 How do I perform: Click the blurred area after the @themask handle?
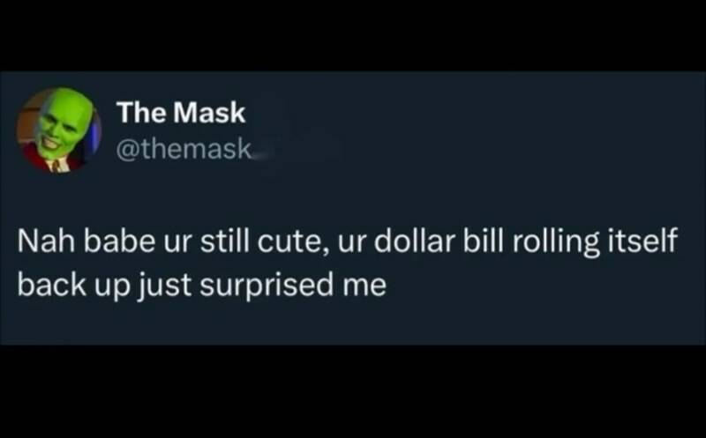[299, 149]
